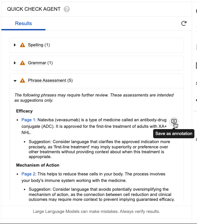This screenshot has height=224, width=197.
Task: Save the Efficacy phrase as annotation
Action: point(174,121)
